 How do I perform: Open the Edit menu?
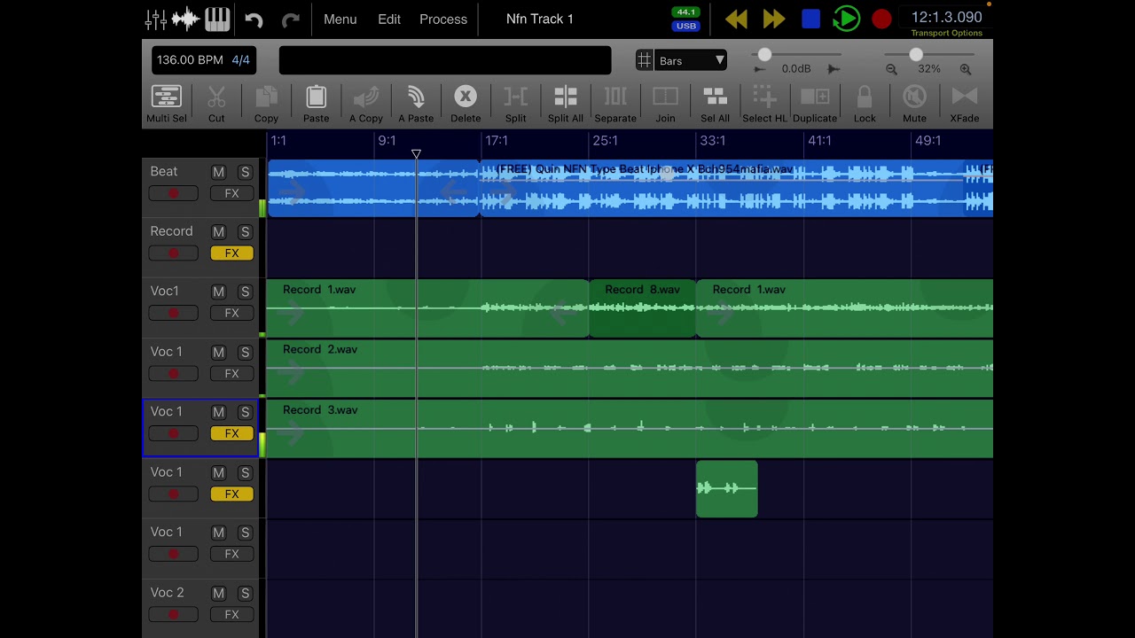point(389,19)
